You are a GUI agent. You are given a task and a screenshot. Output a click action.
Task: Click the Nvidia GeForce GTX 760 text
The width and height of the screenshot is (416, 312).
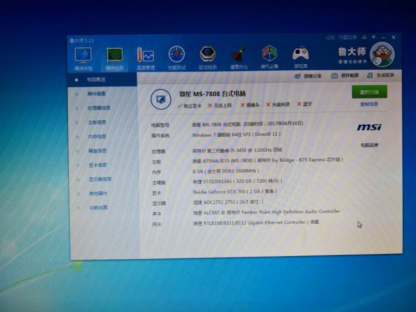coord(235,192)
